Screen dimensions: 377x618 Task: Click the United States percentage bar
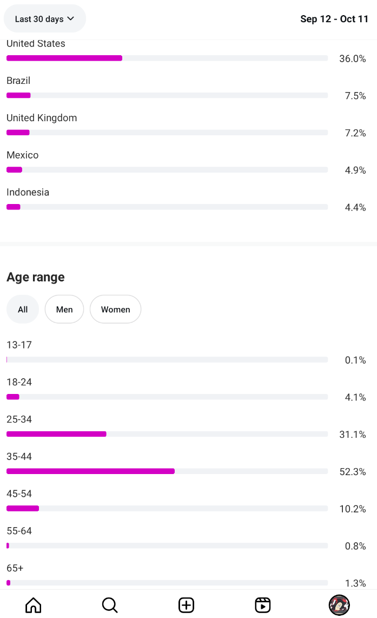pyautogui.click(x=167, y=58)
